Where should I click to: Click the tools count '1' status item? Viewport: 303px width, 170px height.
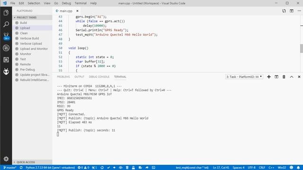(94, 168)
